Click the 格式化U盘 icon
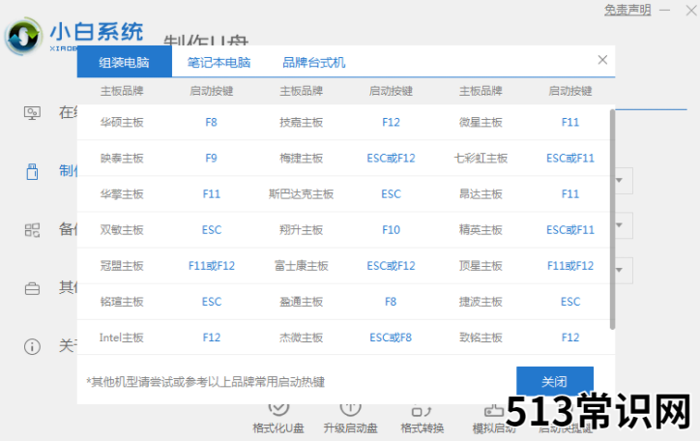The width and height of the screenshot is (700, 441). (278, 409)
